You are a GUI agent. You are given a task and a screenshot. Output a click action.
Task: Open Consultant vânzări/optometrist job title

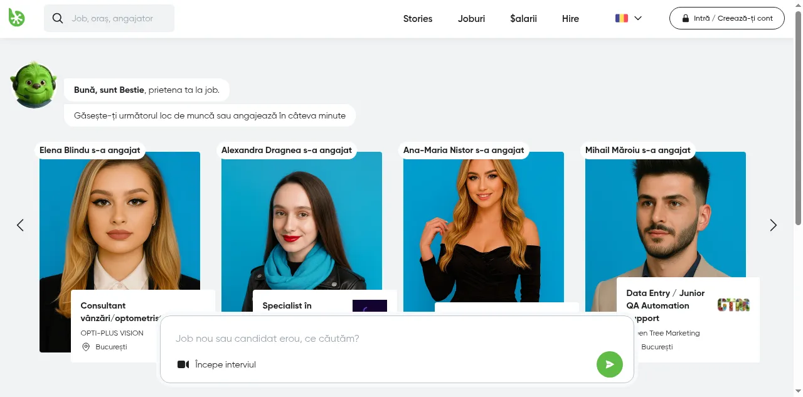[x=120, y=312]
